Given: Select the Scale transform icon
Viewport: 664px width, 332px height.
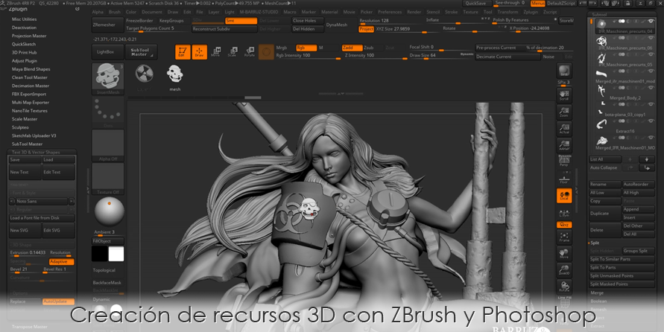Looking at the screenshot, I should click(233, 52).
